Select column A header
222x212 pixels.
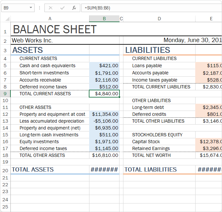point(50,19)
